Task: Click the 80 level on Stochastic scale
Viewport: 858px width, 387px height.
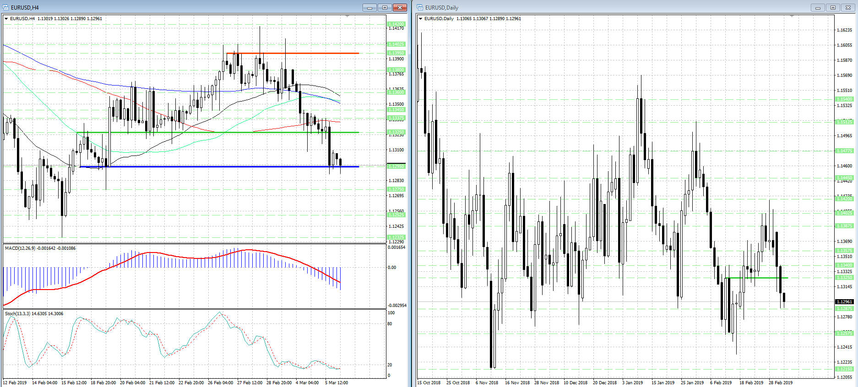Action: 390,324
